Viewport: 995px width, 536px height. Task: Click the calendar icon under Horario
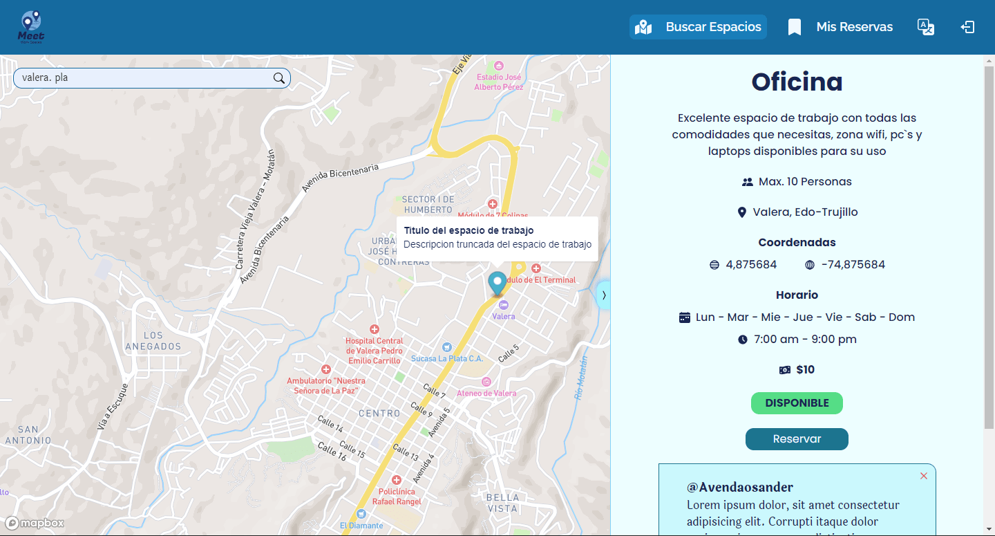click(x=684, y=317)
